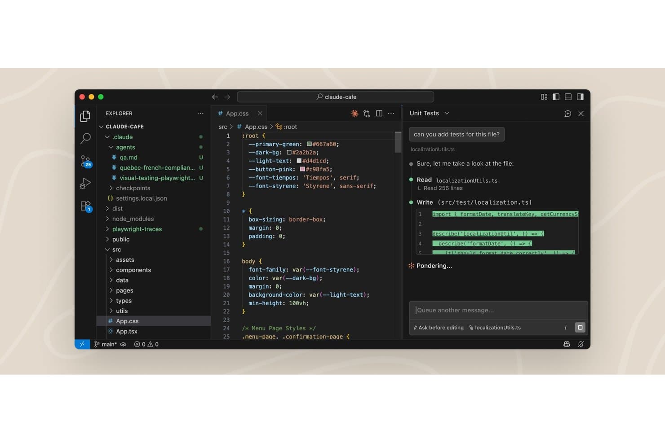
Task: Open remote window from status bar
Action: [82, 344]
